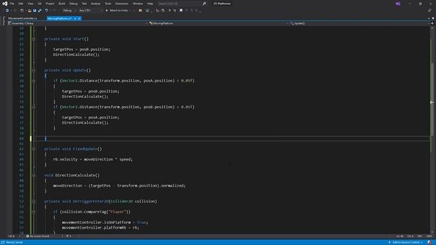
Task: Open the Debug configuration dropdown
Action: point(69,10)
